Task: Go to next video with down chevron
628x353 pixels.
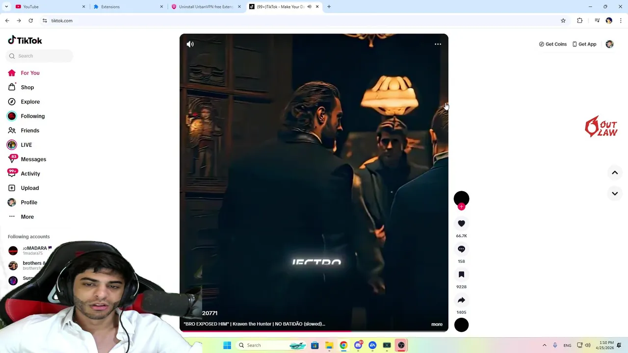Action: 615,194
